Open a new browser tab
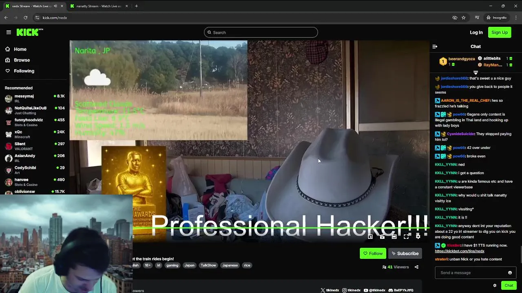Screen dimensions: 522x293 (136, 6)
